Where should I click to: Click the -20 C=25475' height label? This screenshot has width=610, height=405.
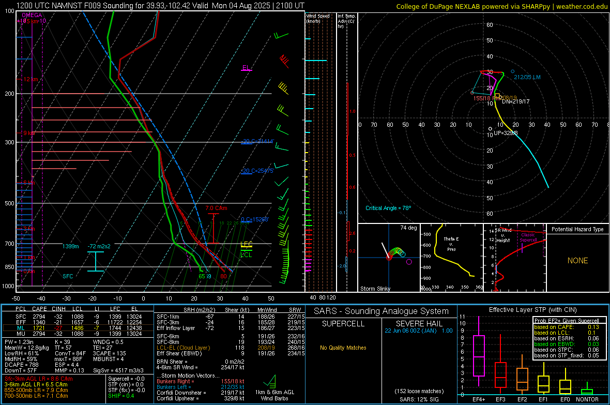click(257, 171)
